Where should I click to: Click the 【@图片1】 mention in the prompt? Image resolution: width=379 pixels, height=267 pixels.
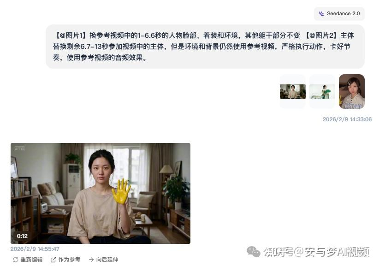click(70, 36)
